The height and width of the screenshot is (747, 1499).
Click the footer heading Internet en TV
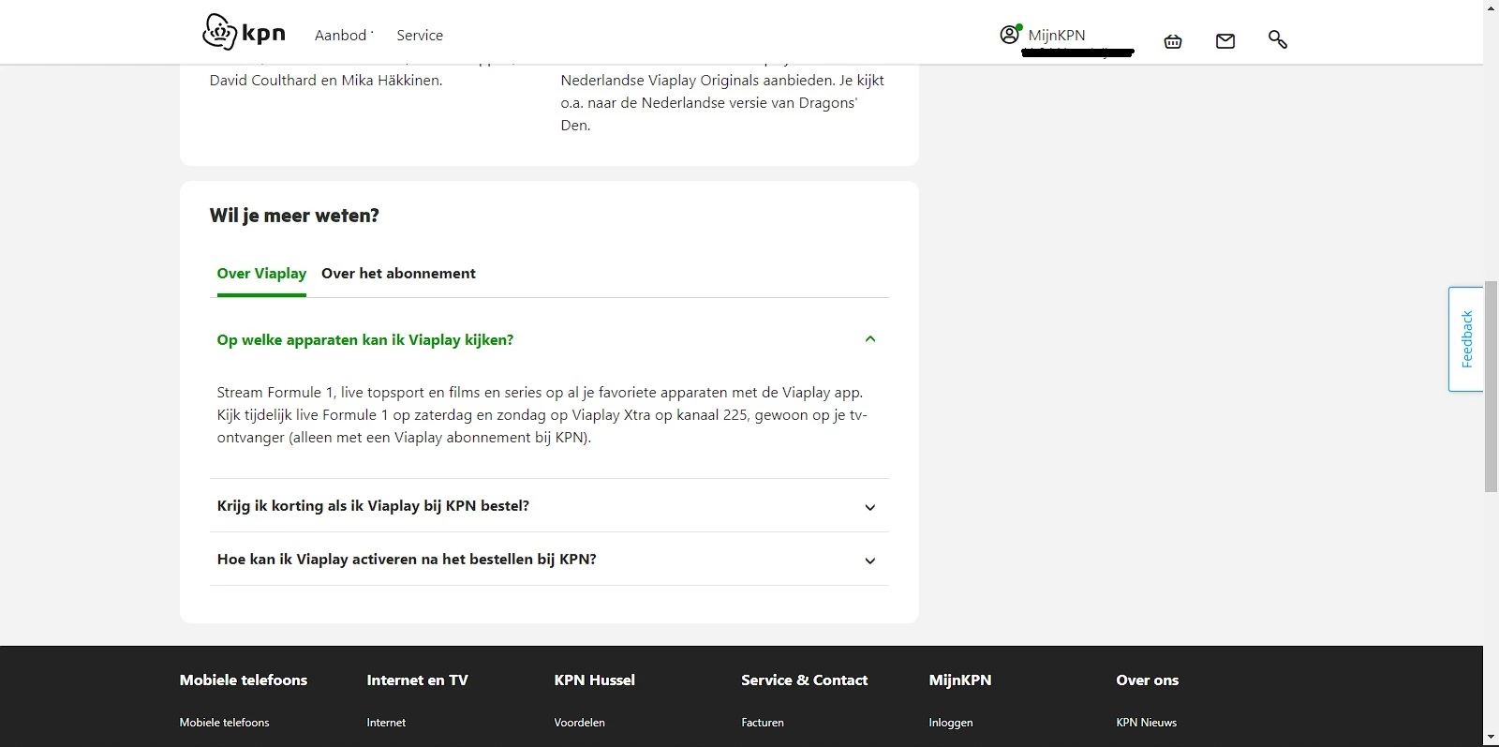tap(417, 680)
